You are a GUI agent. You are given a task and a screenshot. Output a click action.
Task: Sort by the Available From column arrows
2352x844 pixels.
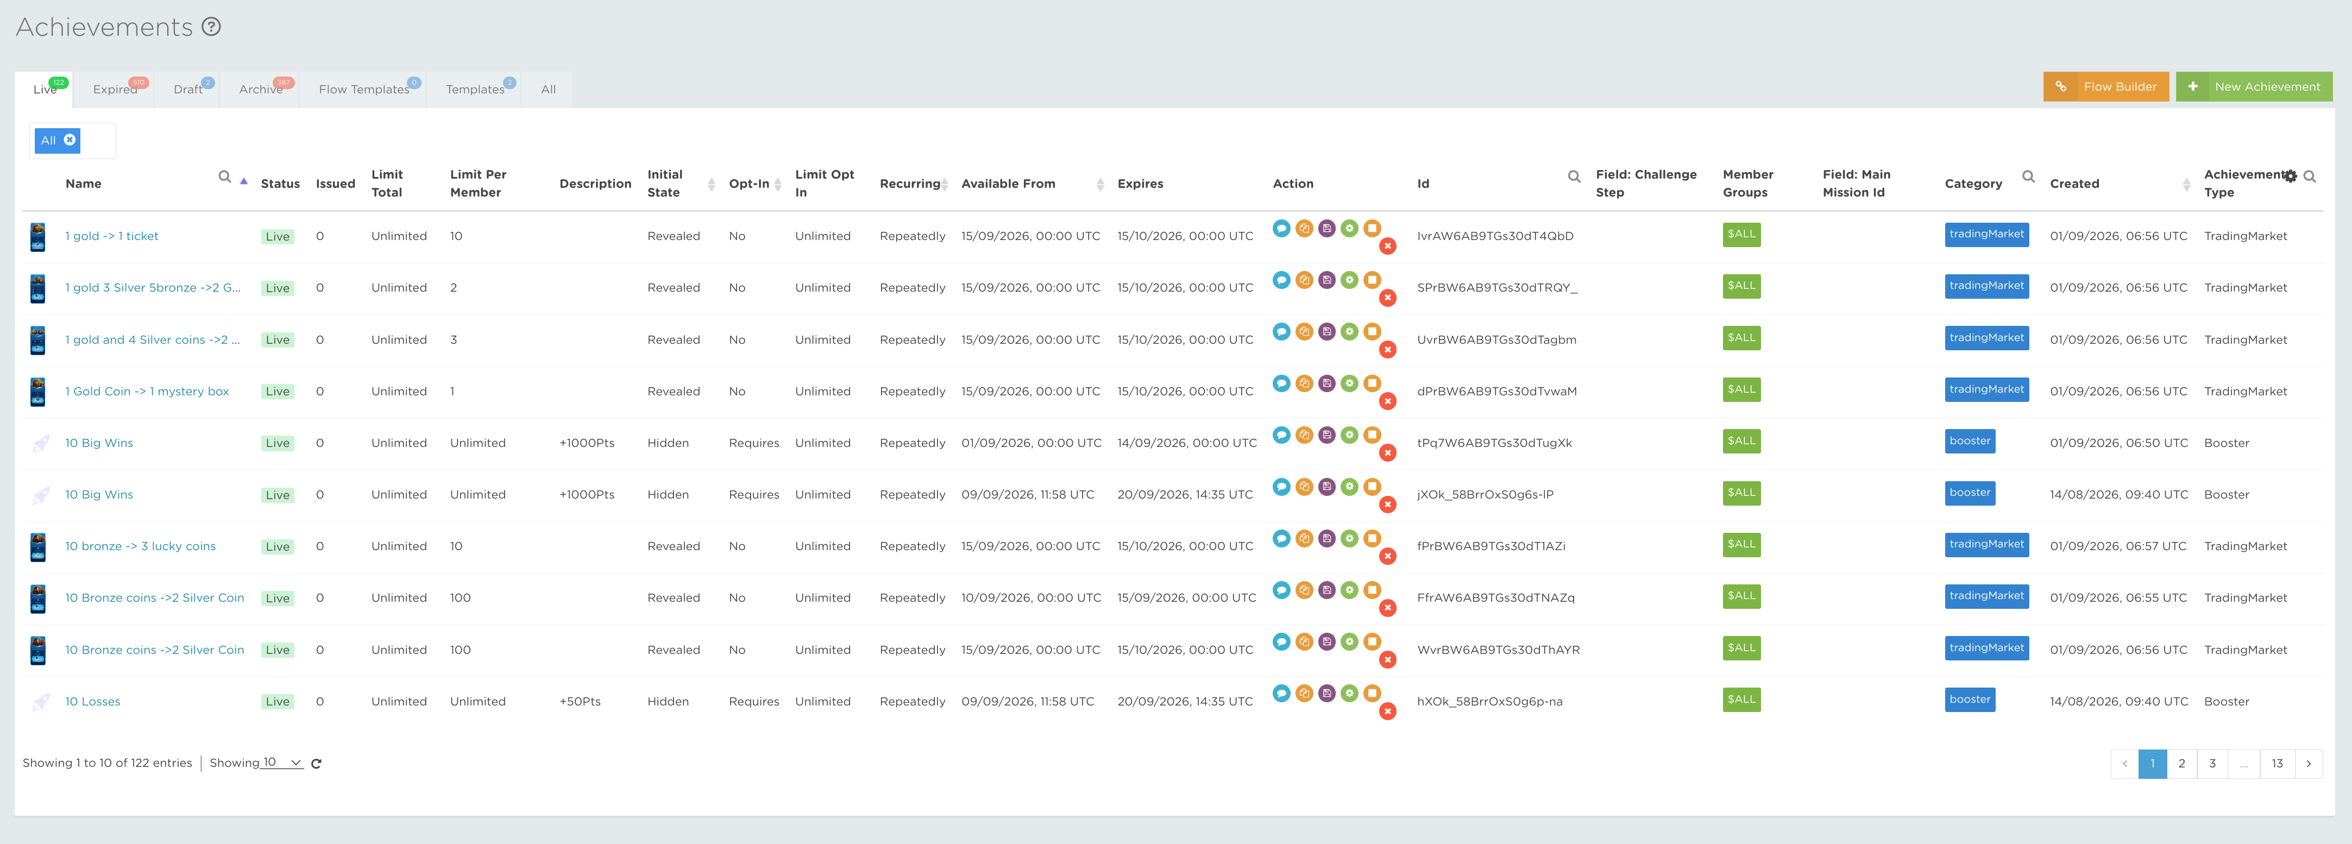(1099, 184)
